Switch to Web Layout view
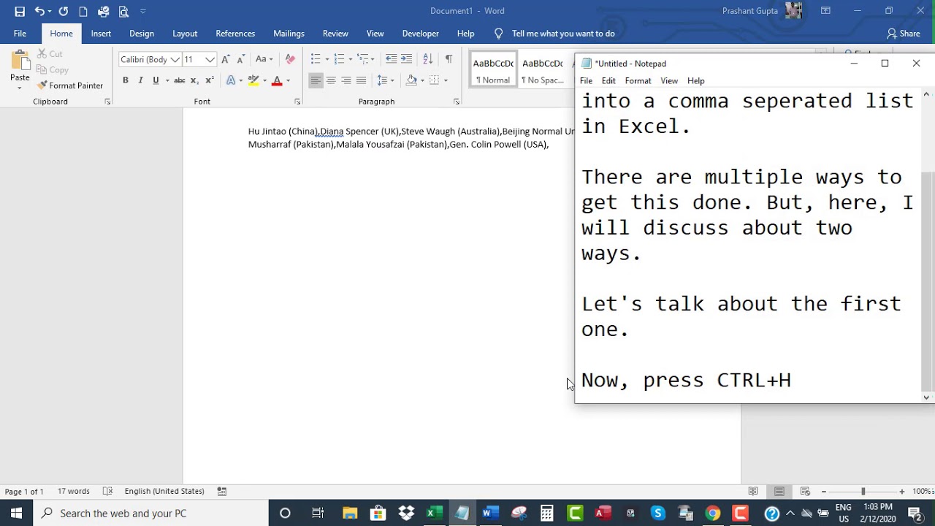The height and width of the screenshot is (526, 935). tap(806, 492)
